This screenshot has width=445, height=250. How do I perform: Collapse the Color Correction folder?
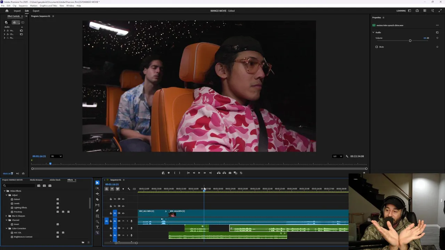click(6, 228)
